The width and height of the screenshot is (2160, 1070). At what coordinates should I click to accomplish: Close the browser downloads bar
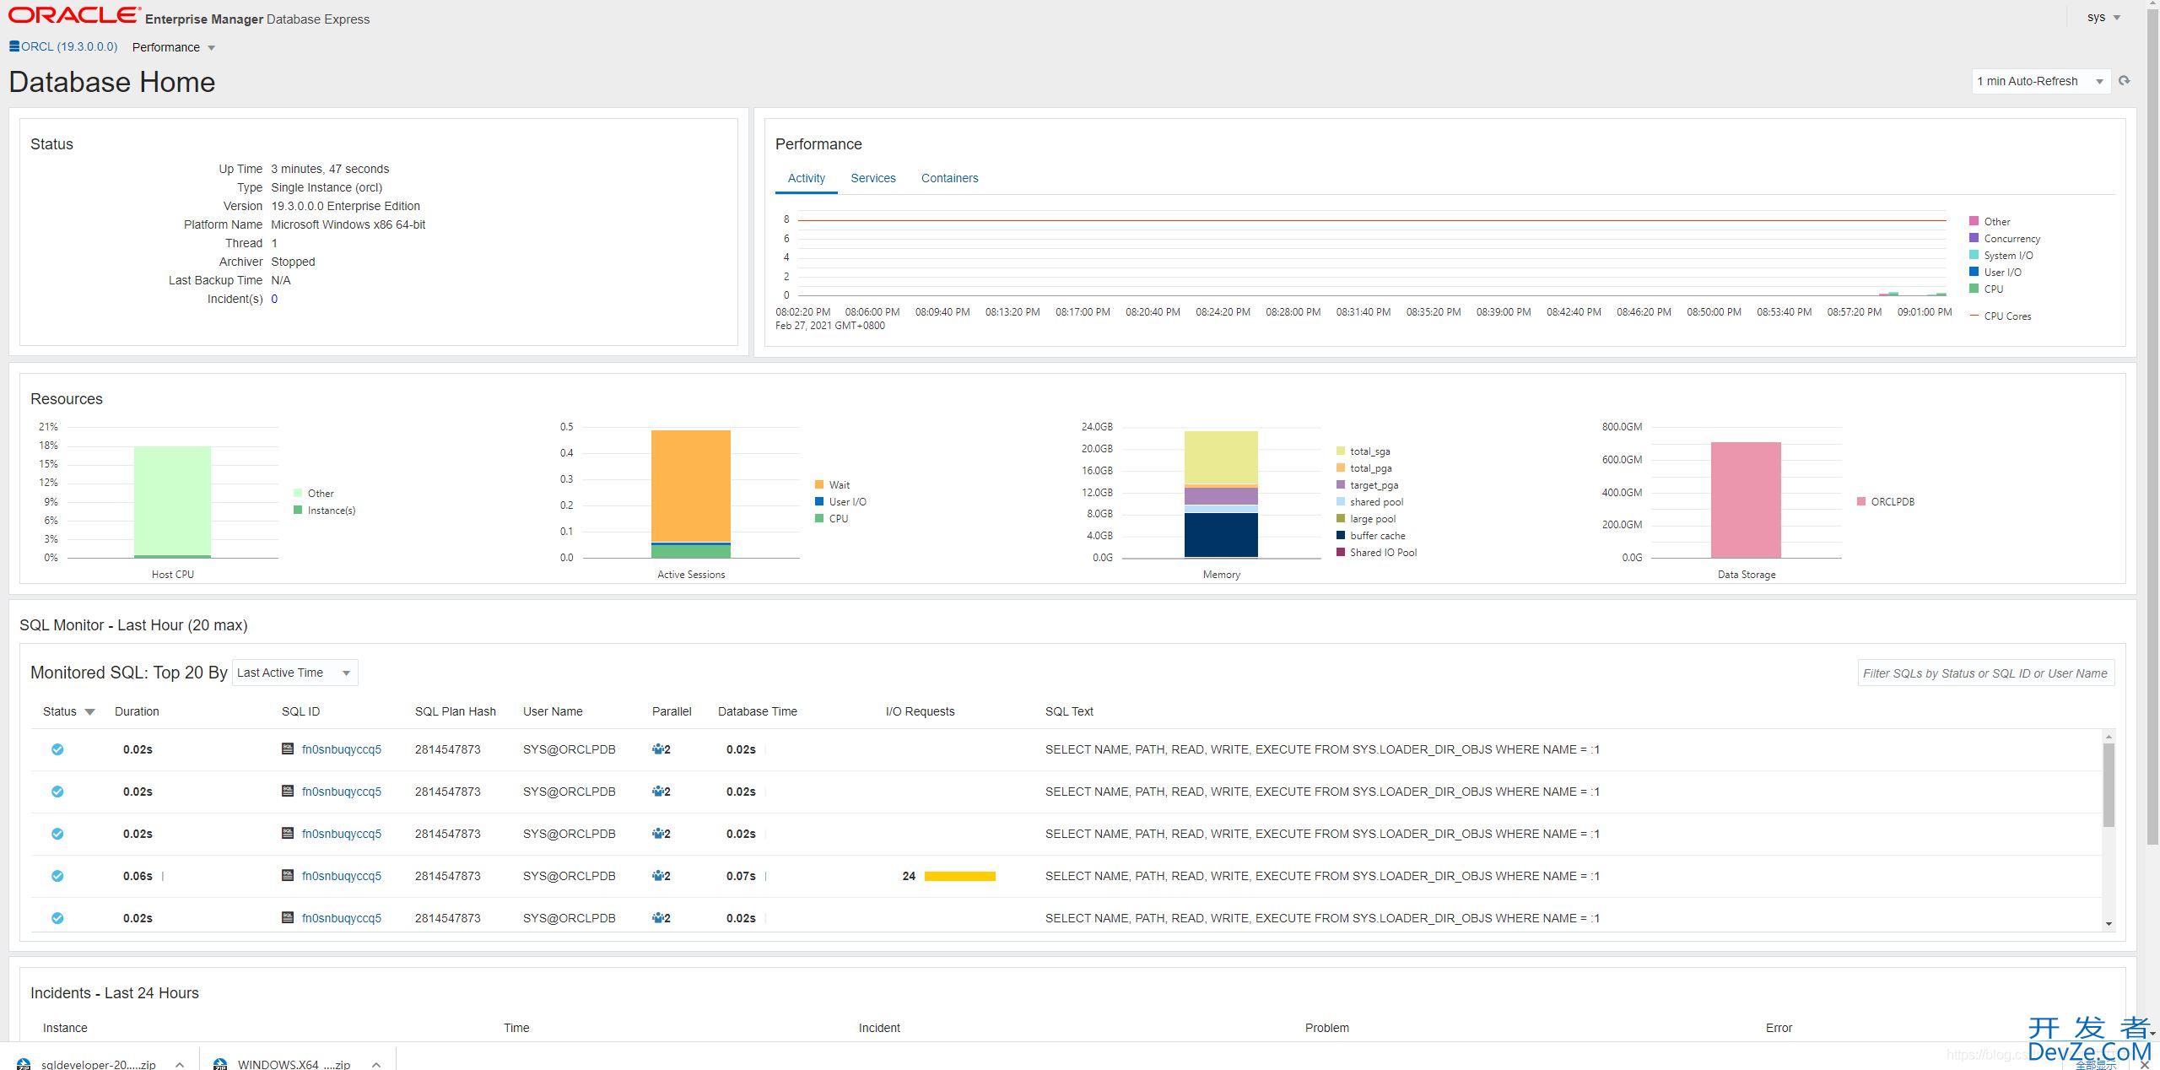(2144, 1064)
